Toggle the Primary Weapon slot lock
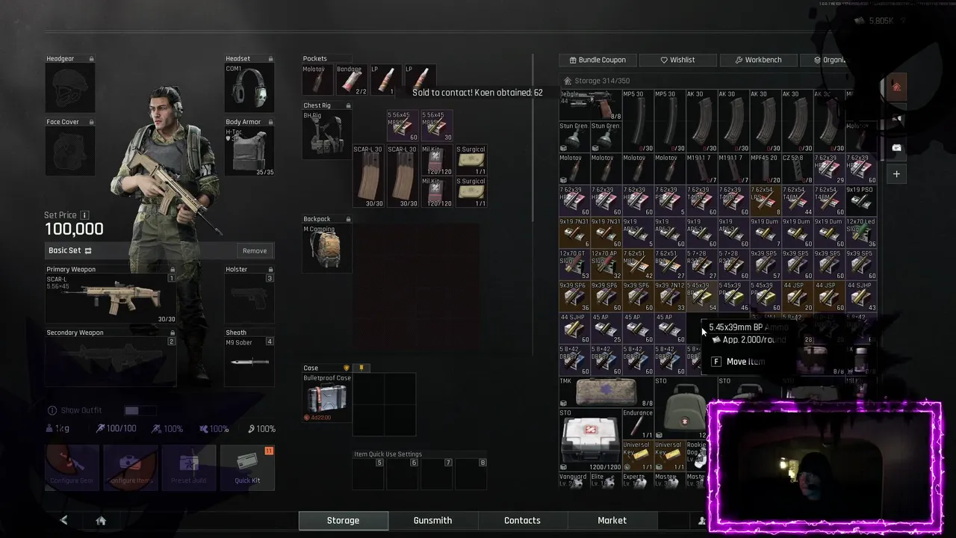The image size is (956, 538). pos(173,269)
